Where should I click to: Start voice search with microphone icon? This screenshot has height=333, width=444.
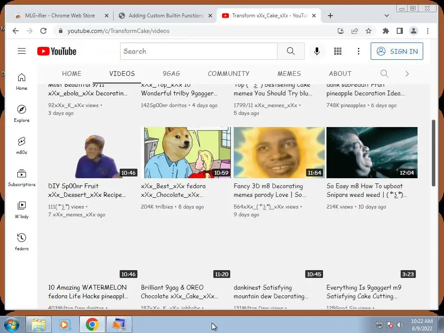tap(317, 51)
